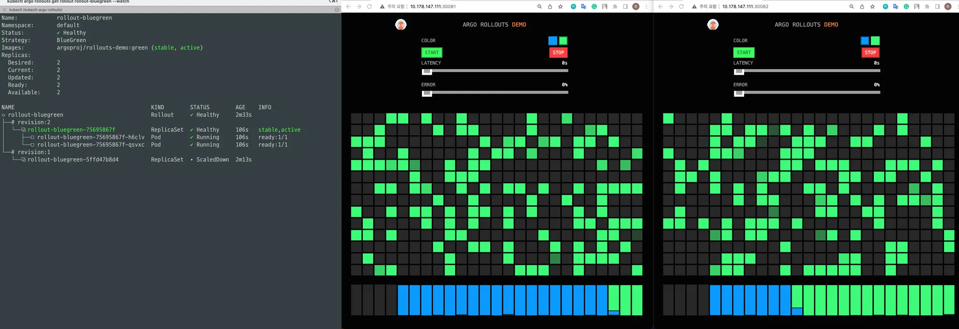Viewport: 959px width, 329px height.
Task: Click ReplicaSet rollout-bluegreen-75695867f
Action: click(x=71, y=130)
